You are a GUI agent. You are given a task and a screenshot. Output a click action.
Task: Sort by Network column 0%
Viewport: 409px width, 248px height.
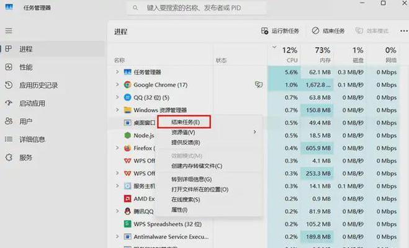tap(384, 55)
